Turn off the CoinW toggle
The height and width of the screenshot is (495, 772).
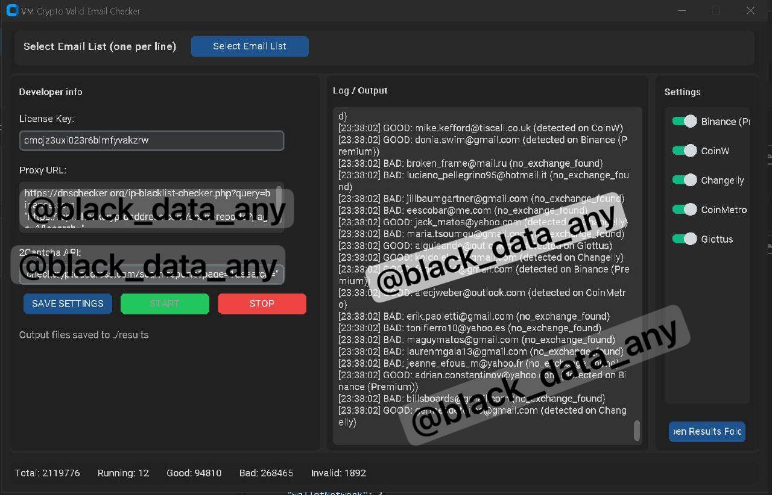[685, 151]
